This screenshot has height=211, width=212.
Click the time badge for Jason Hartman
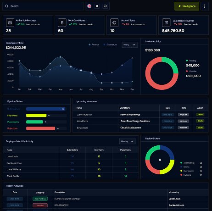pos(184,115)
